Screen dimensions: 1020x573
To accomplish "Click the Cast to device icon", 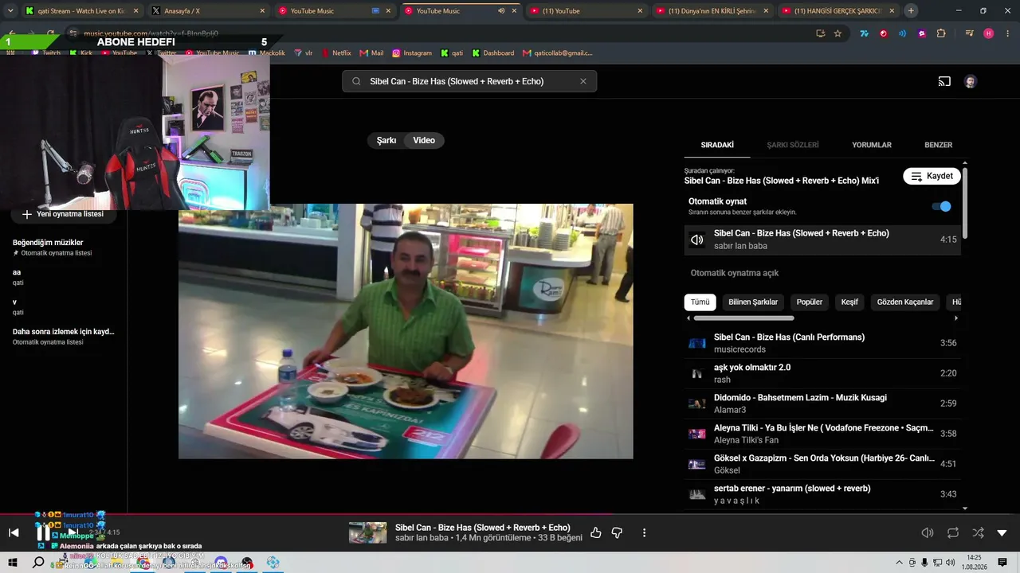I will (x=944, y=81).
